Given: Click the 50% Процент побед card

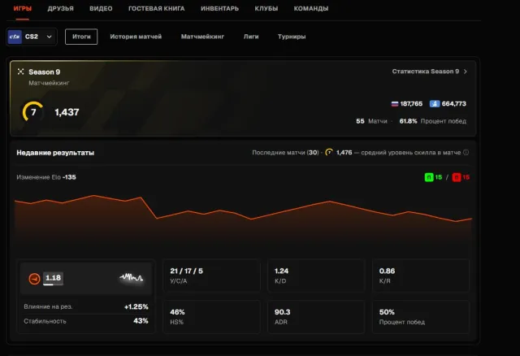Looking at the screenshot, I should coord(421,316).
